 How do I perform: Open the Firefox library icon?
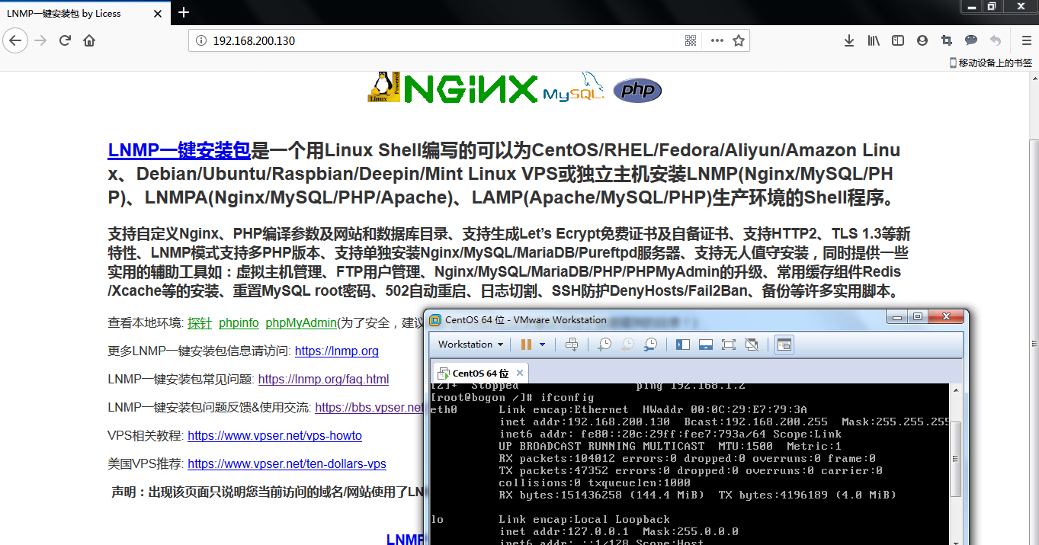tap(874, 40)
